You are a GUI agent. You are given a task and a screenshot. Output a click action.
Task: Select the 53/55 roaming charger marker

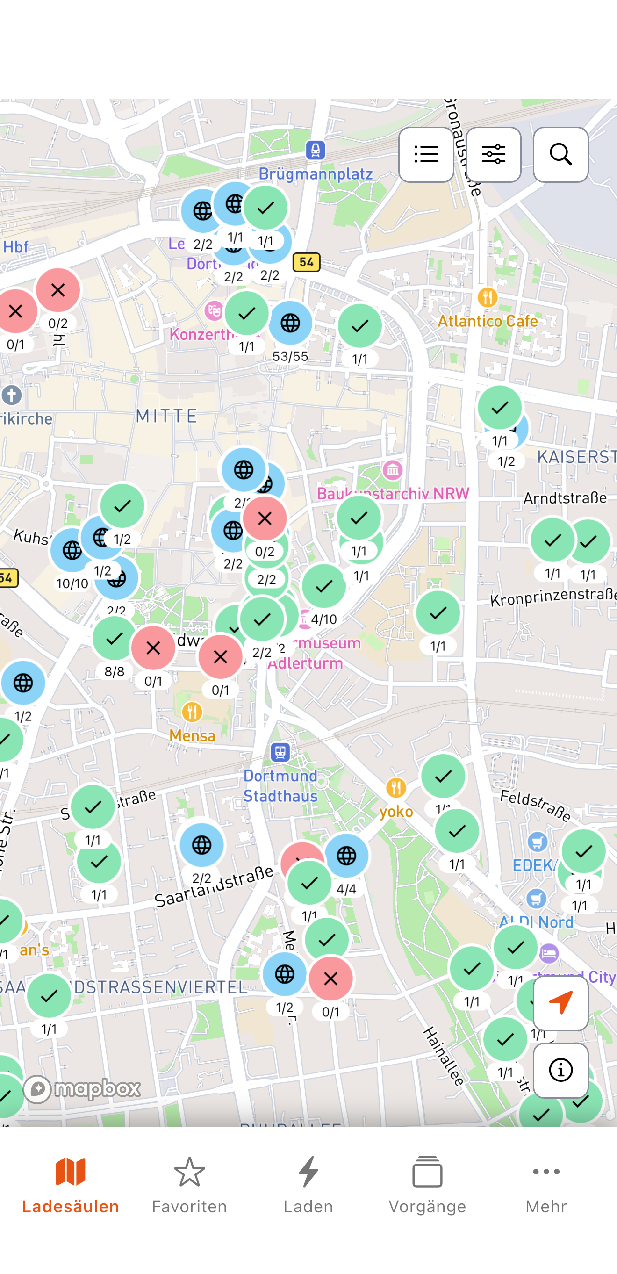(x=290, y=324)
